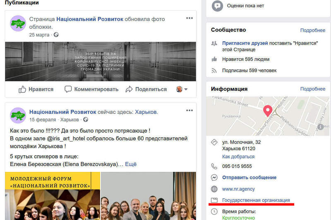This screenshot has width=331, height=220.
Task: Click the map info icon
Action: click(x=320, y=127)
